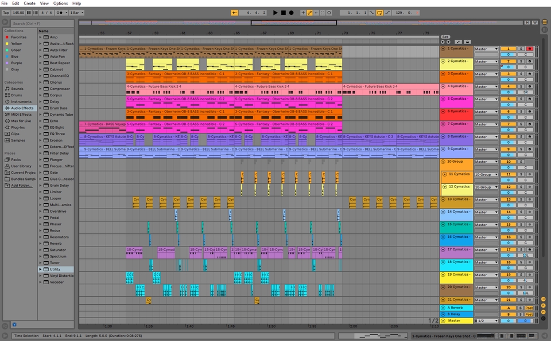This screenshot has height=341, width=551.
Task: Toggle Automation Mode icon
Action: click(x=458, y=42)
